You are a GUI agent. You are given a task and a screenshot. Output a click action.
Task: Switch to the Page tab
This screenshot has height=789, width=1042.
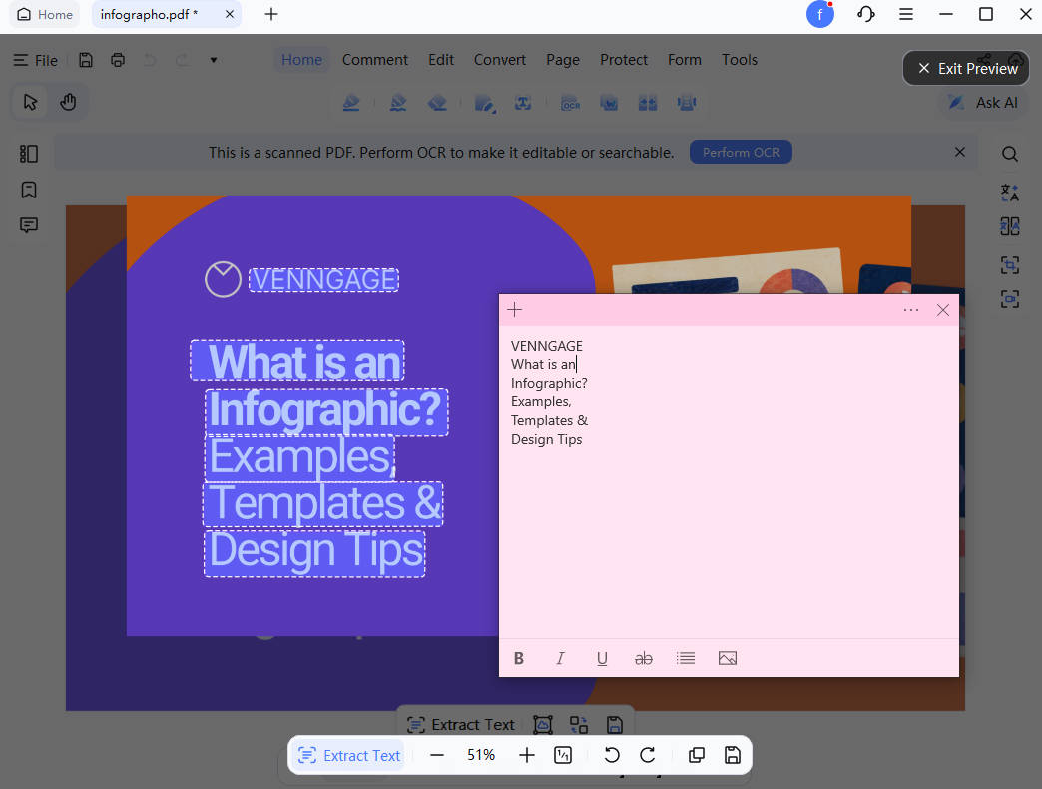coord(563,60)
